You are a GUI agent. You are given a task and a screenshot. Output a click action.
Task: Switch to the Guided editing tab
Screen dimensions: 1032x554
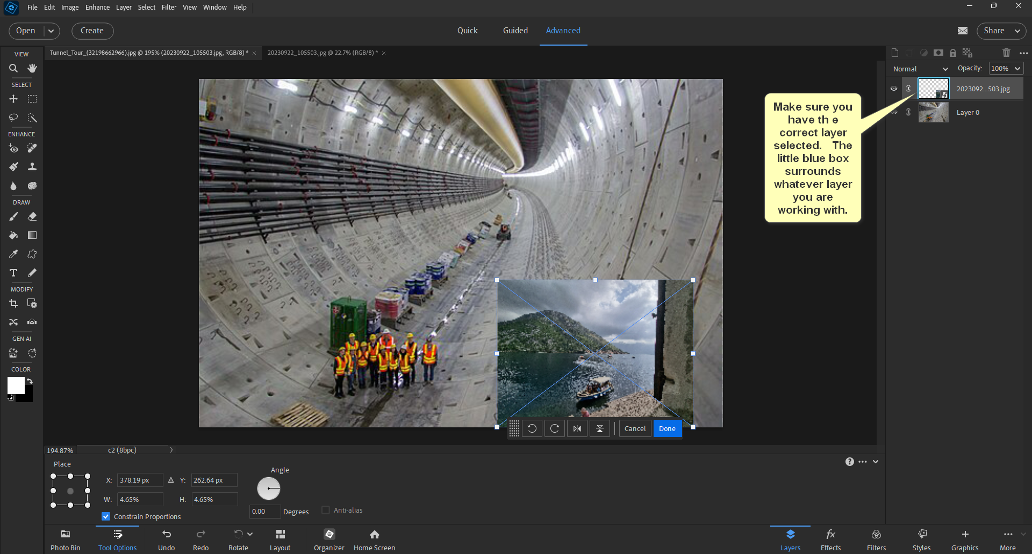(515, 30)
